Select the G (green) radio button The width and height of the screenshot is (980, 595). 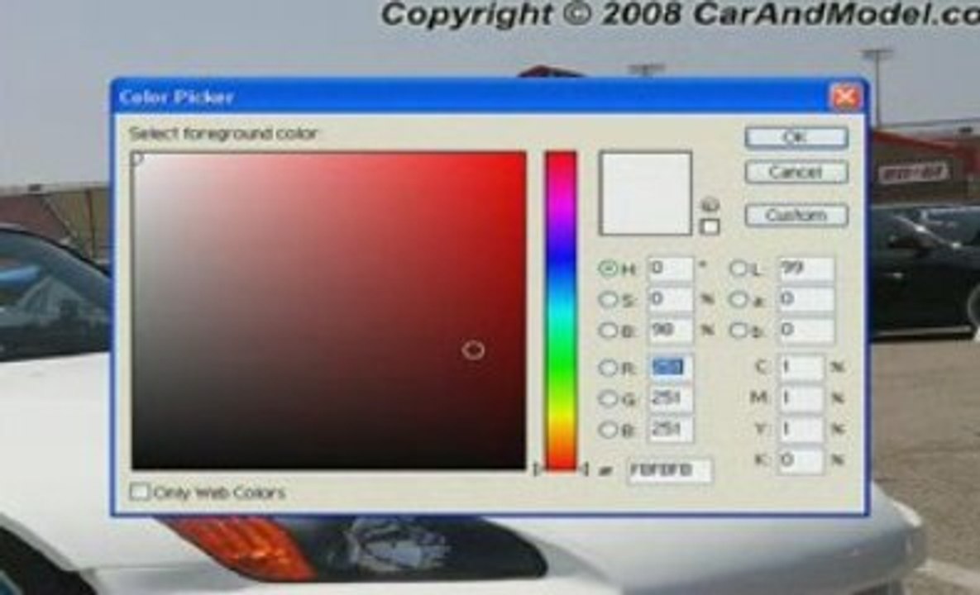point(608,398)
